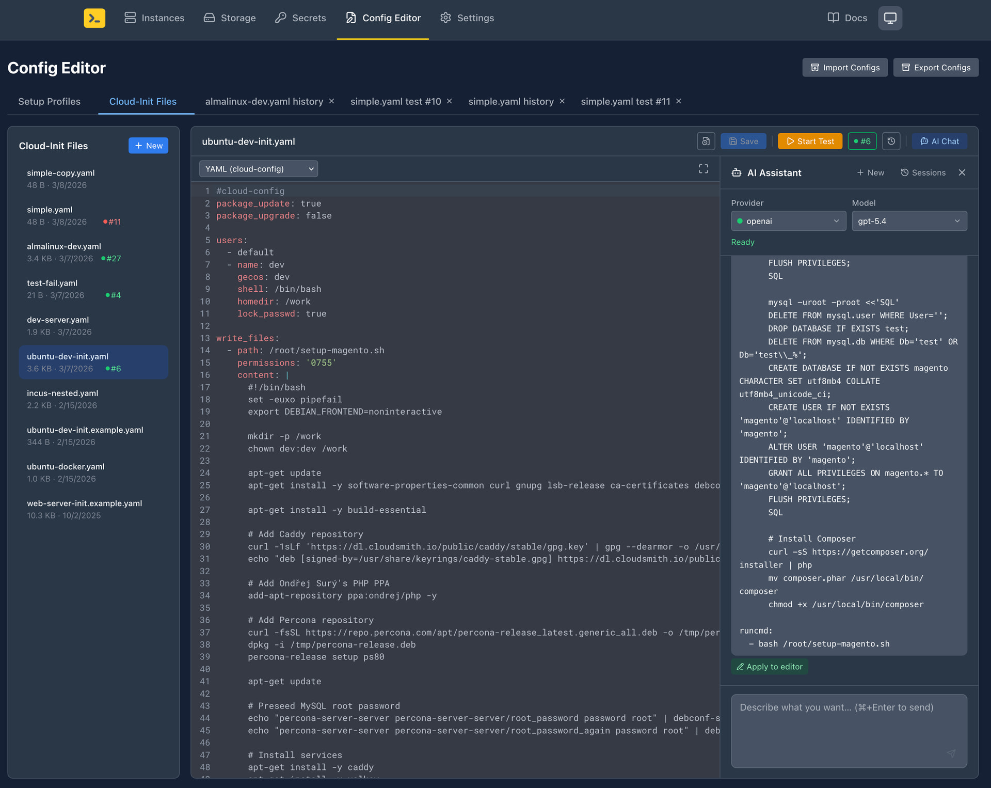Select almalinux-dev.yaml in file list
This screenshot has height=788, width=991.
[64, 246]
